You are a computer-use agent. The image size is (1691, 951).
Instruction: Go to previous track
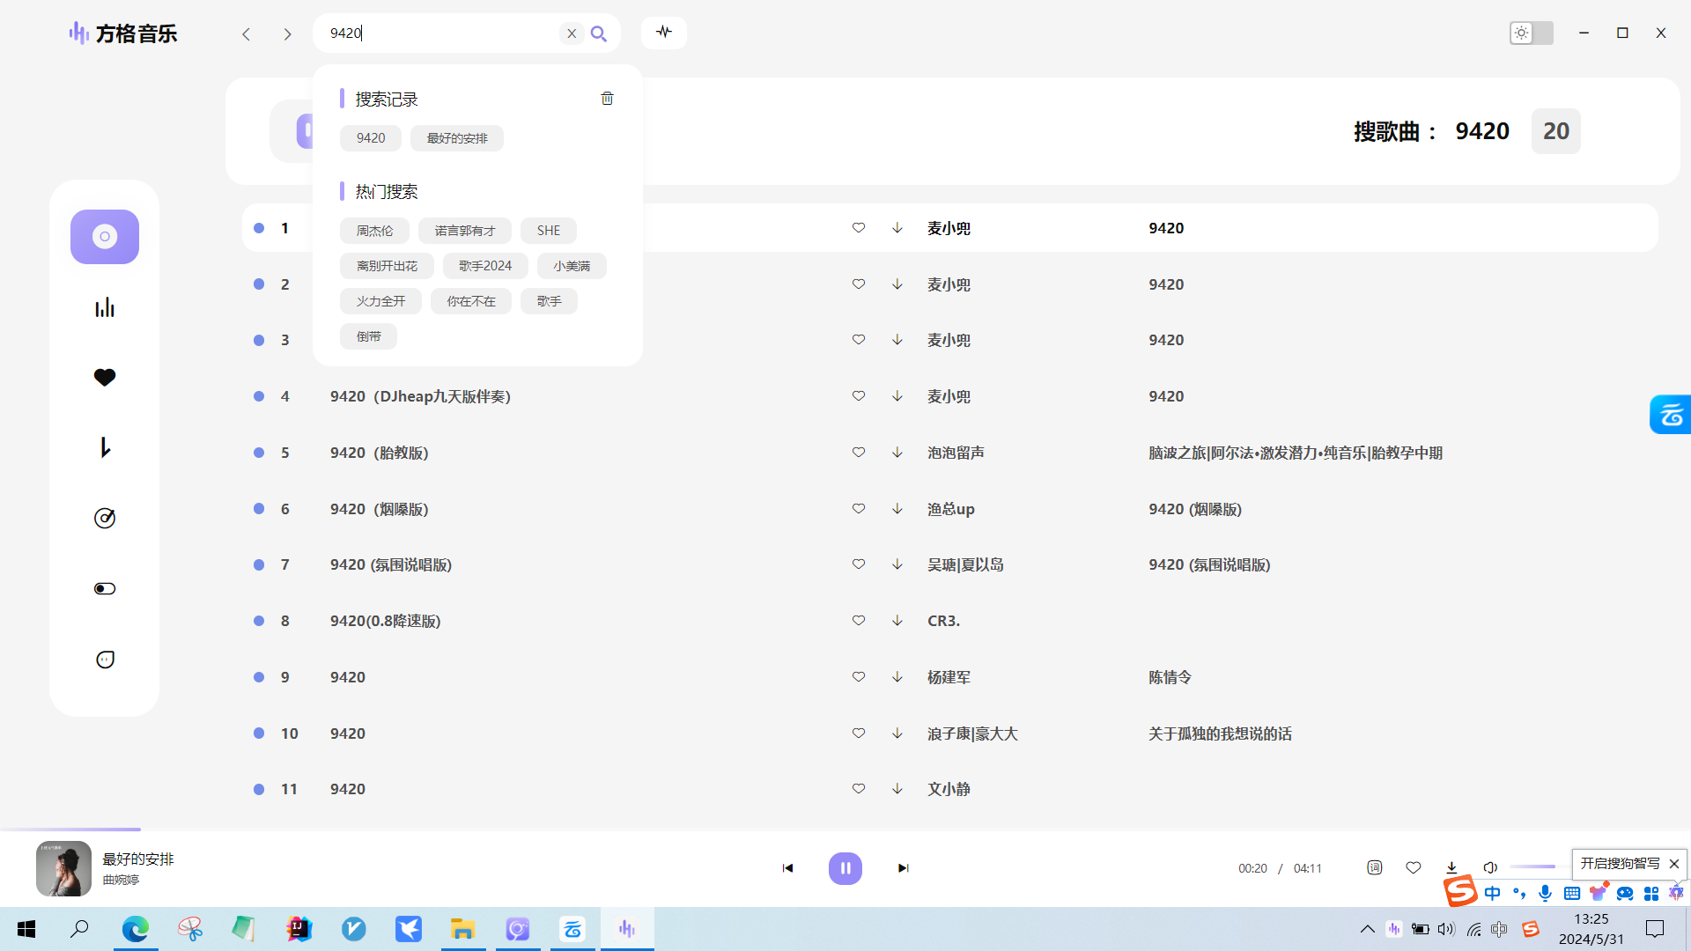click(x=787, y=868)
